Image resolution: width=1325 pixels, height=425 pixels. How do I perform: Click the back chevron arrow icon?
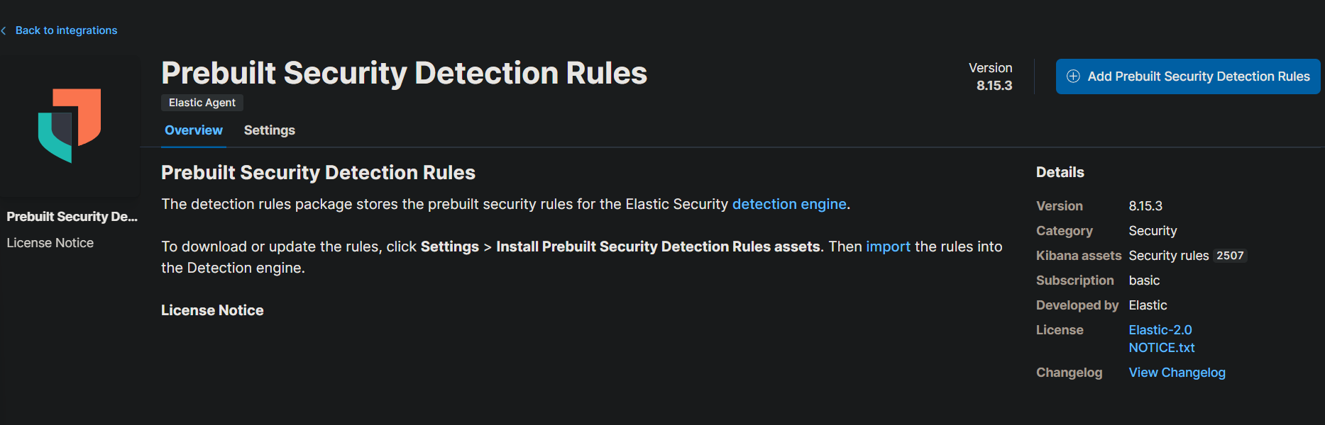[4, 30]
